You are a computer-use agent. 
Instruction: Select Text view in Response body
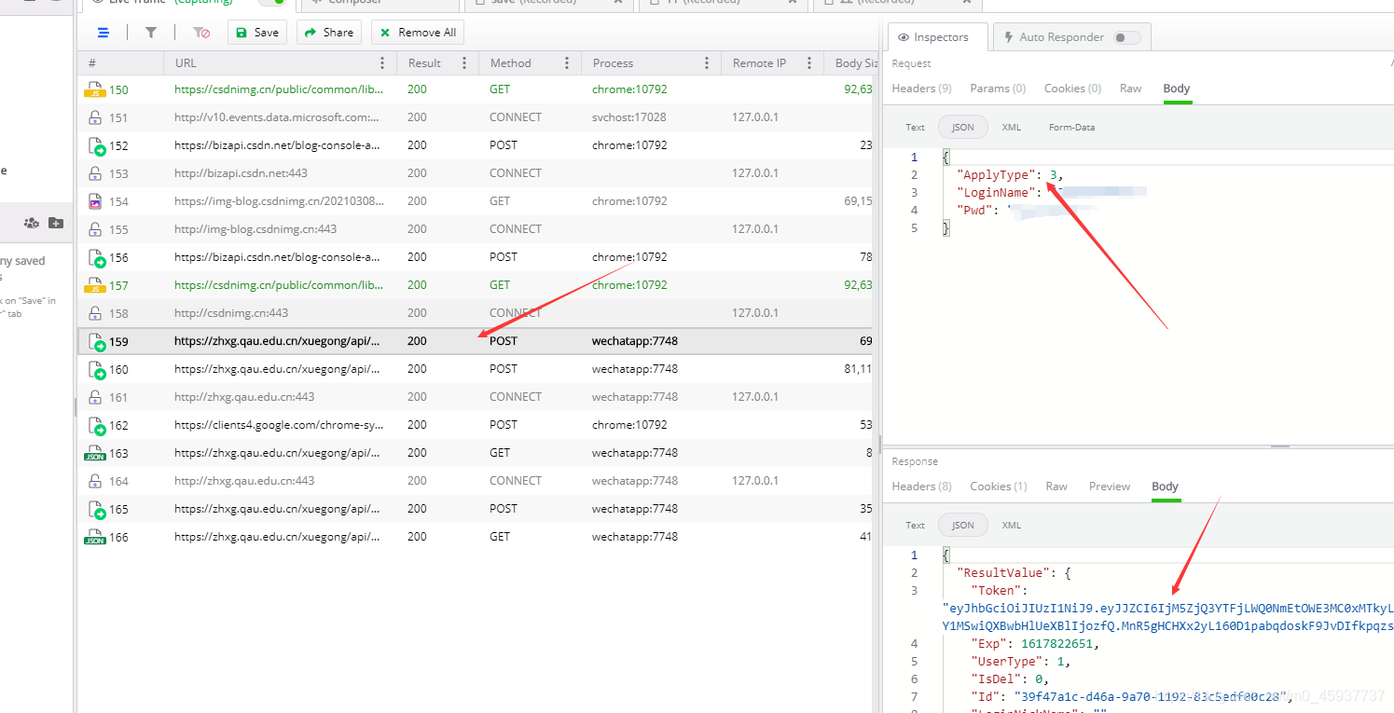[x=916, y=525]
